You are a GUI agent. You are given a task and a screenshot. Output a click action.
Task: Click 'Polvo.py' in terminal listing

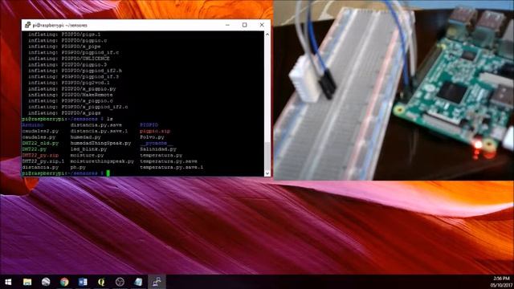point(152,137)
